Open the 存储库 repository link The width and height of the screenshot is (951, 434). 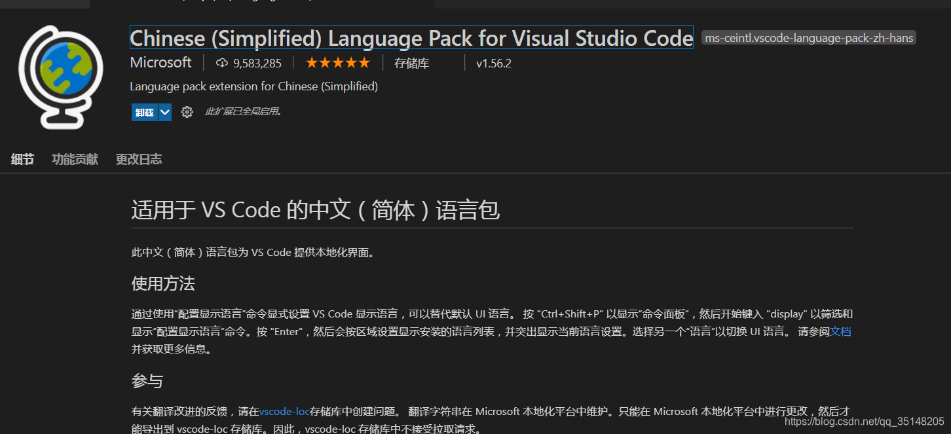click(412, 63)
